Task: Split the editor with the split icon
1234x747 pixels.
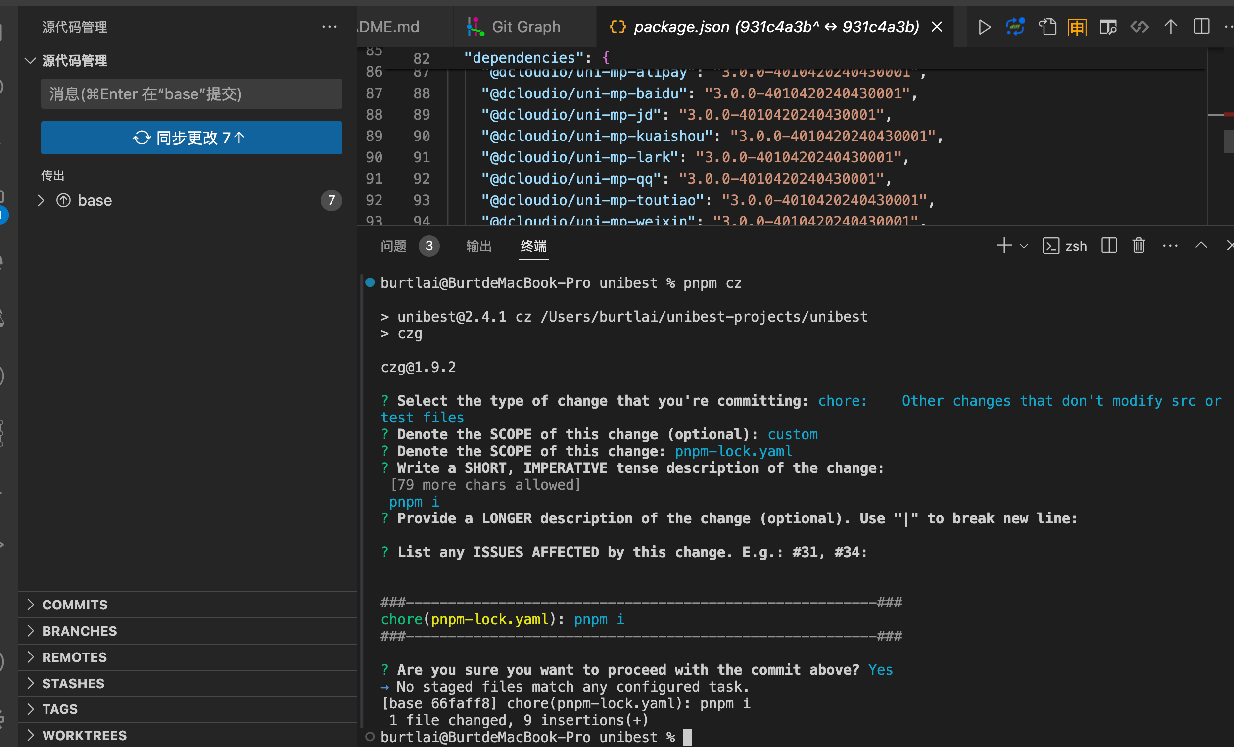Action: click(x=1201, y=27)
